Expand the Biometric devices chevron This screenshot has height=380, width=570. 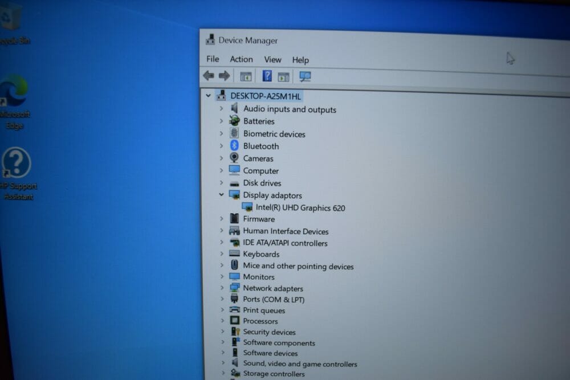[x=221, y=133]
